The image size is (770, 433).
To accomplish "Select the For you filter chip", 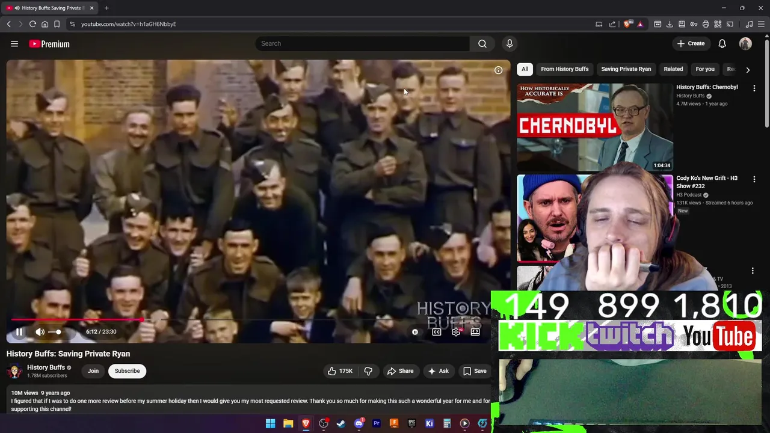I will 705,69.
